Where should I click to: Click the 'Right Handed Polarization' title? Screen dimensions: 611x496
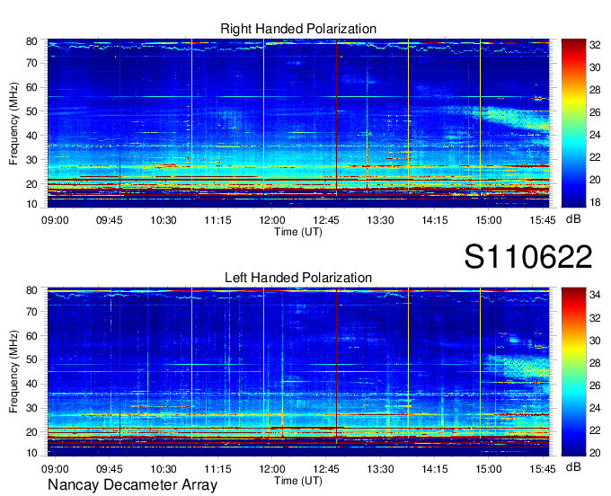[298, 29]
